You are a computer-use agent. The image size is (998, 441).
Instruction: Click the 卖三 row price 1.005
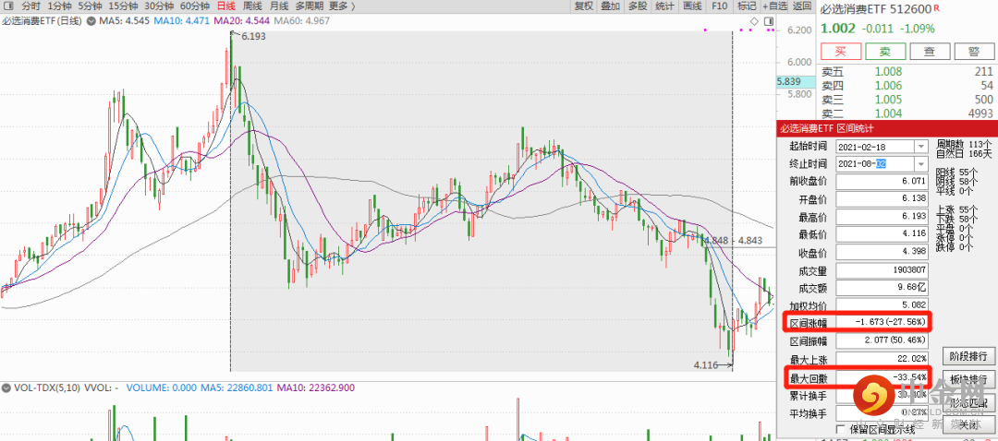[889, 100]
